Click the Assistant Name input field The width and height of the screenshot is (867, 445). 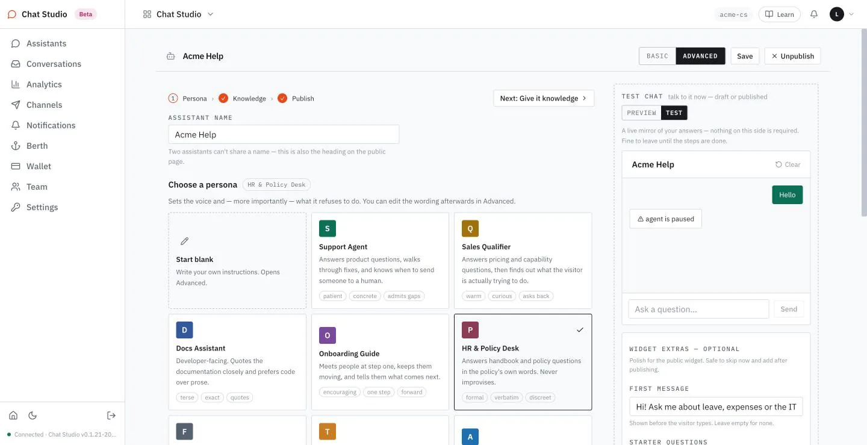pyautogui.click(x=284, y=134)
